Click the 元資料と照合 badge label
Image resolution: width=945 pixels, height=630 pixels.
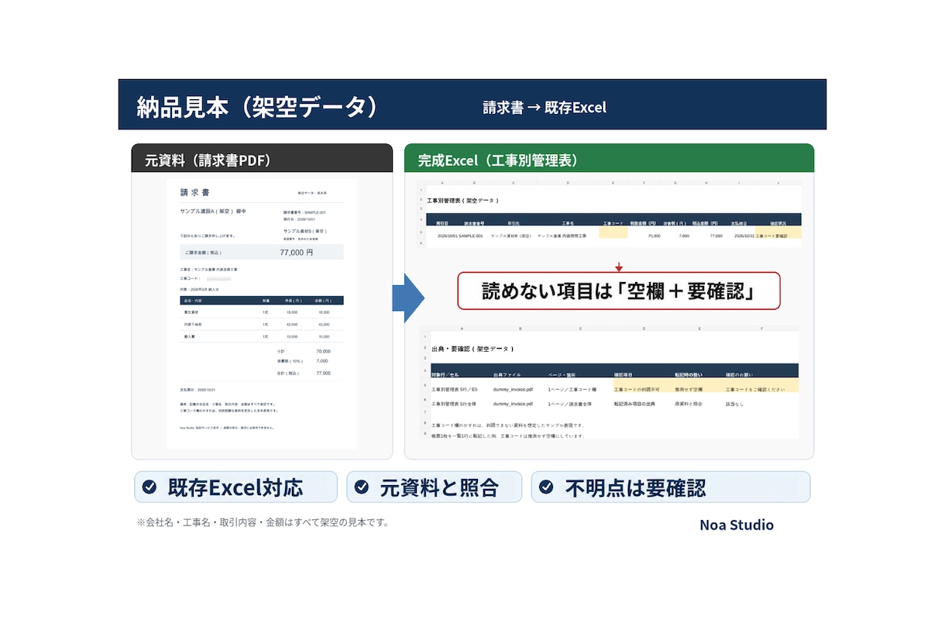439,487
